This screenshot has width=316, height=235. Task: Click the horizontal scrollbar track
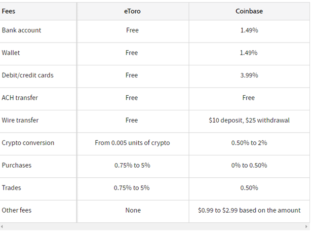tap(154, 226)
